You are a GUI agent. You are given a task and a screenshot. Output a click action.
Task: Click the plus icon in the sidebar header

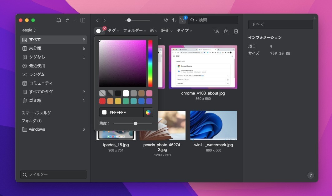click(75, 20)
